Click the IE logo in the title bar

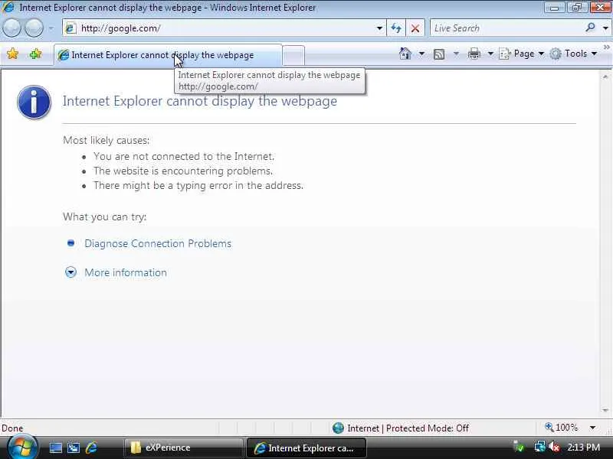pyautogui.click(x=8, y=7)
